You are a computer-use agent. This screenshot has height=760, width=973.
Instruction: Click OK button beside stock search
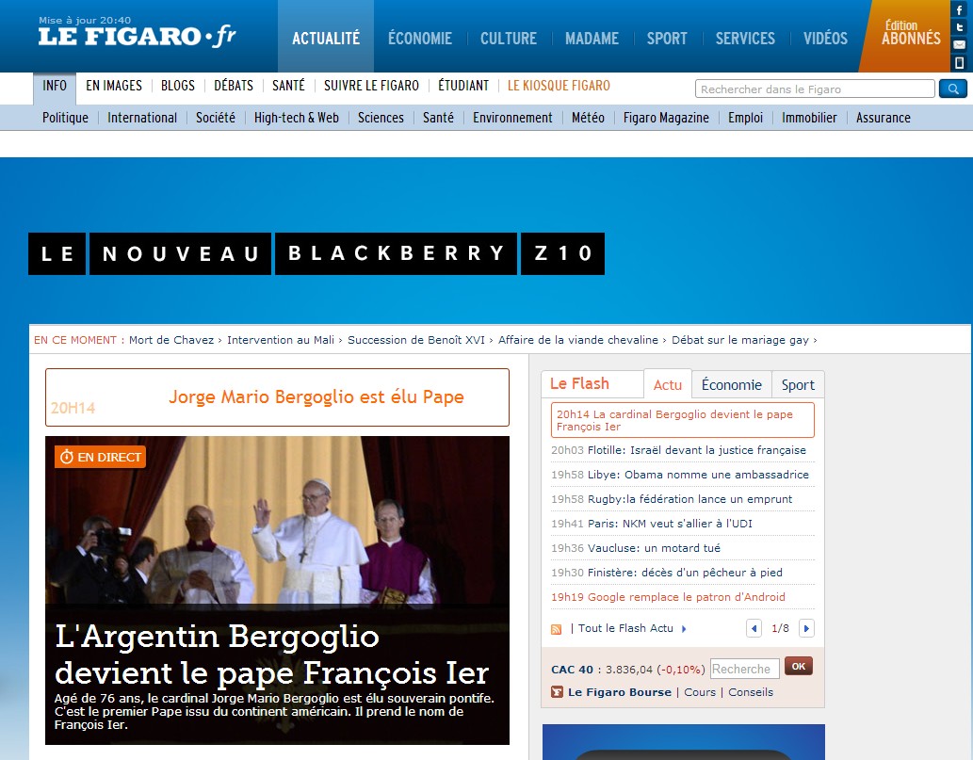tap(798, 667)
